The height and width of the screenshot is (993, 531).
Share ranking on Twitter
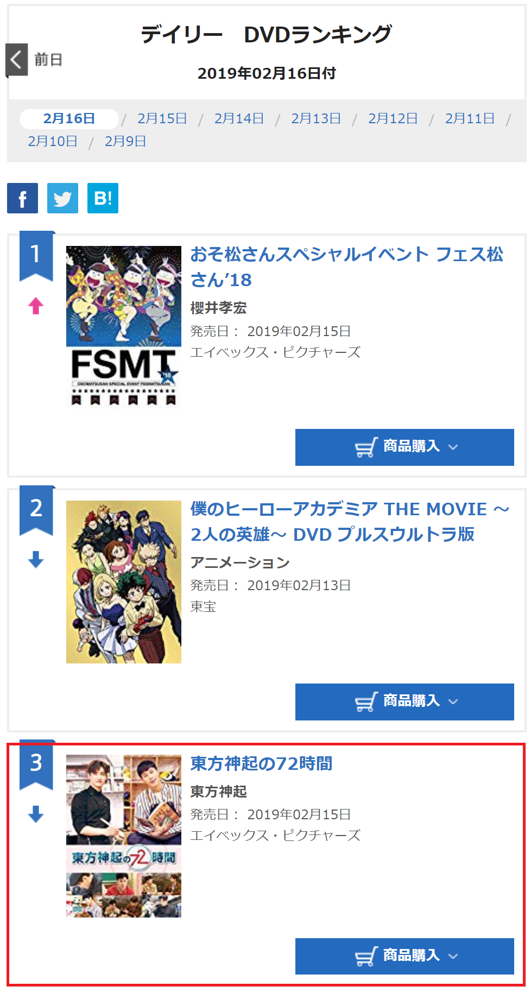[62, 198]
